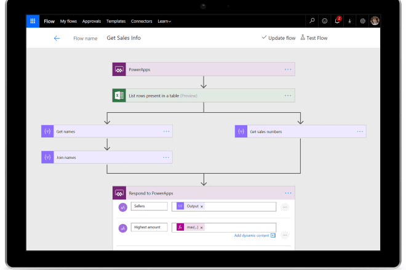Open the Get sales numbers ellipsis menu
Viewport: 406px width, 270px height.
(360, 131)
